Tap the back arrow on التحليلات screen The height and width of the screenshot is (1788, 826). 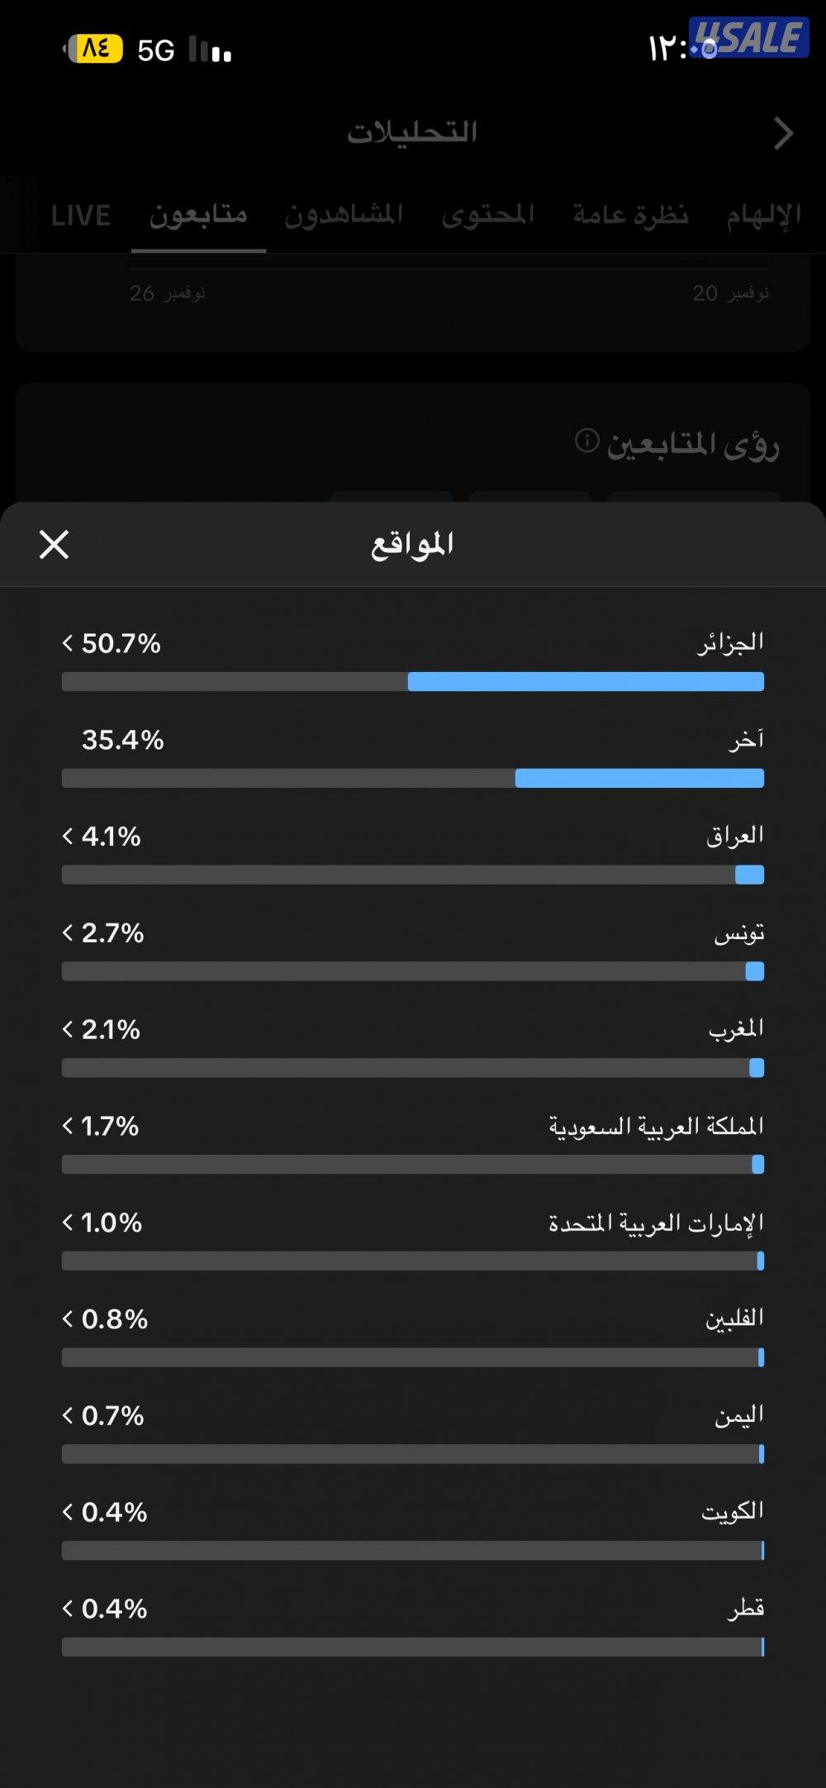tap(781, 132)
